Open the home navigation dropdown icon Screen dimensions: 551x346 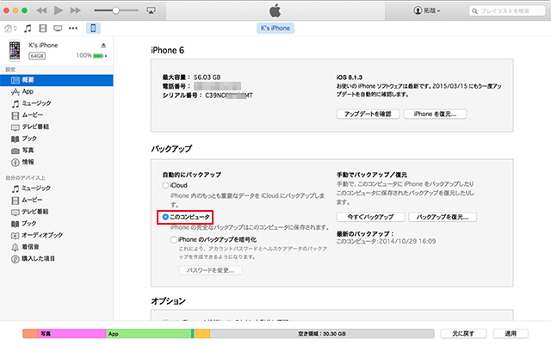click(10, 28)
